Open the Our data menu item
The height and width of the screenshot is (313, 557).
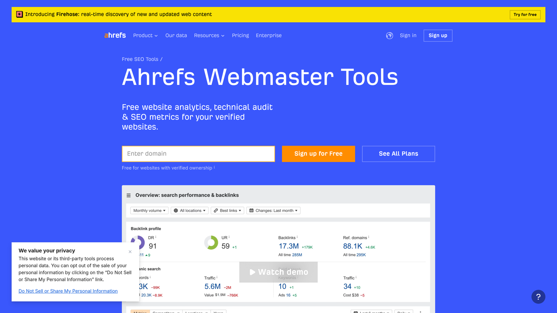(176, 35)
